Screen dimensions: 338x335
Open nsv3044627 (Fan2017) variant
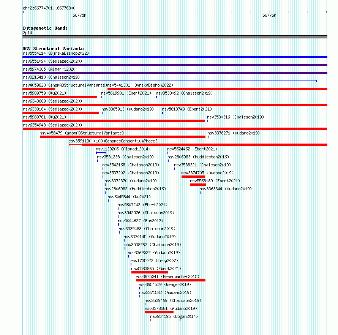click(x=141, y=221)
